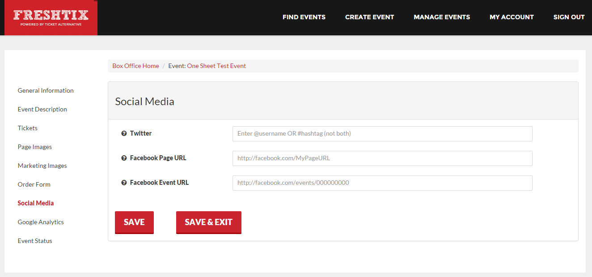The width and height of the screenshot is (592, 277).
Task: Click the Facebook Page URL label
Action: coord(158,158)
